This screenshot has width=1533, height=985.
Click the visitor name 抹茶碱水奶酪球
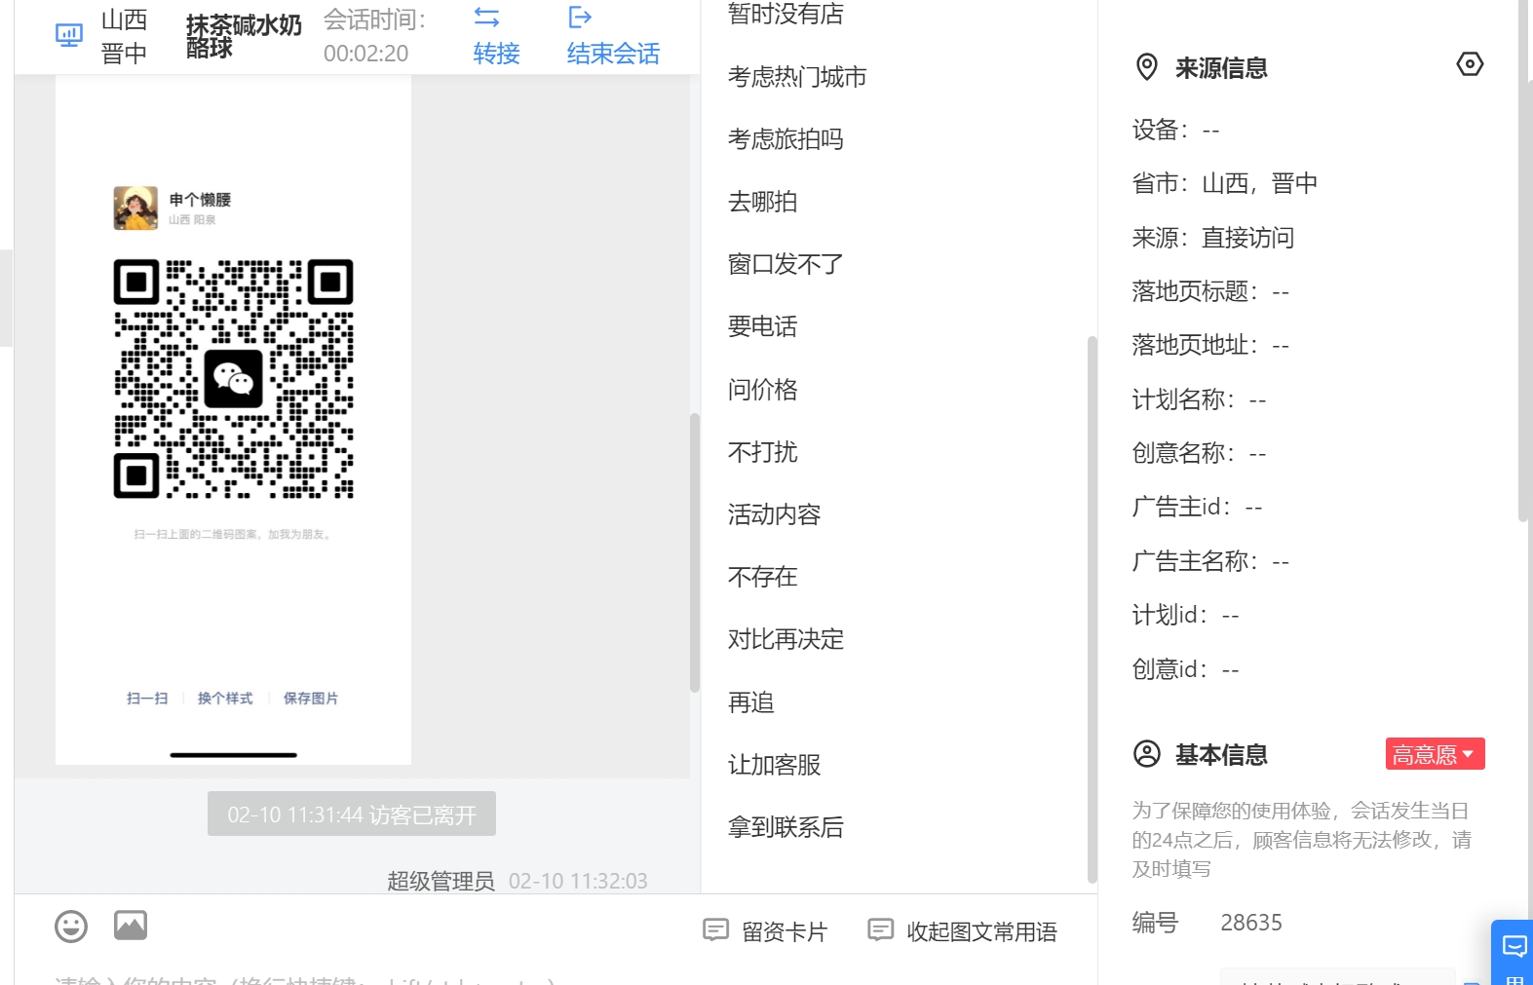pos(244,36)
